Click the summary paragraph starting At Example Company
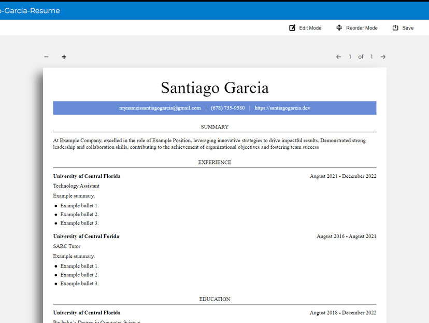Viewport: 429px width, 323px height. 209,144
